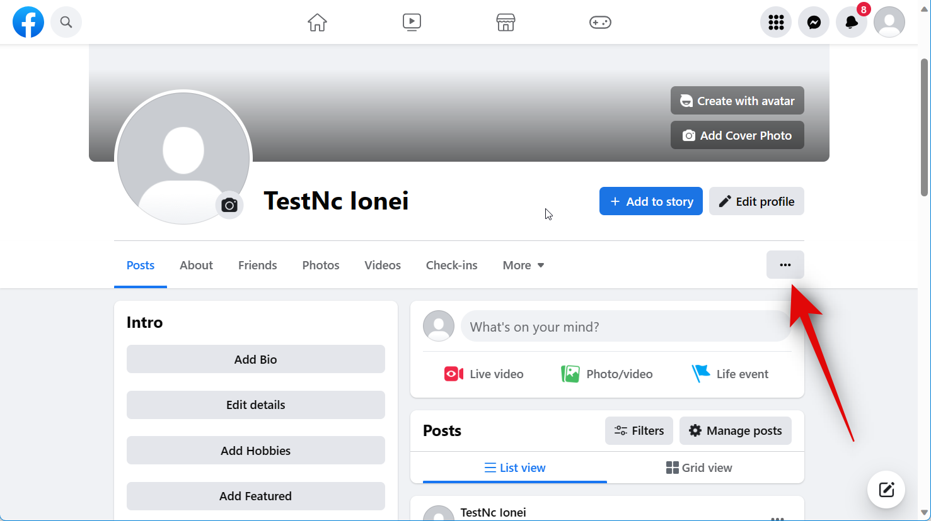
Task: Switch posts to List view
Action: pyautogui.click(x=514, y=468)
